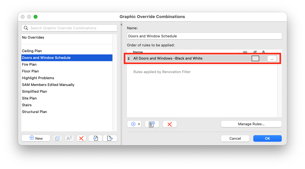Collapse the left panel with triangle arrow
The image size is (305, 169).
(121, 24)
